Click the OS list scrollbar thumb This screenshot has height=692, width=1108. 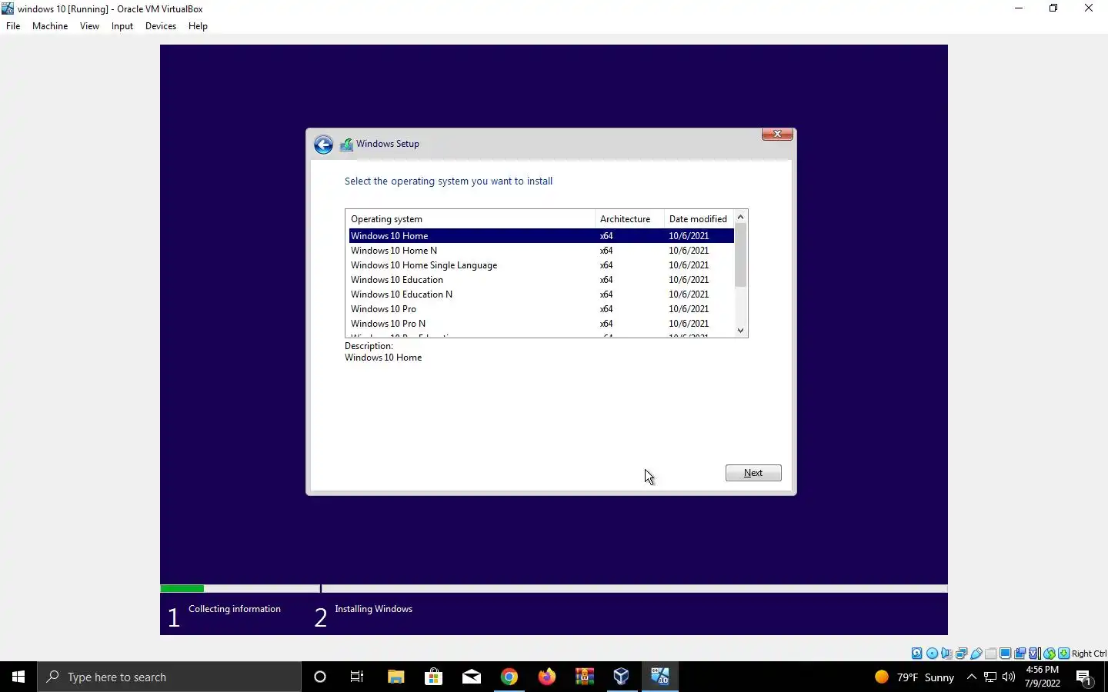740,255
